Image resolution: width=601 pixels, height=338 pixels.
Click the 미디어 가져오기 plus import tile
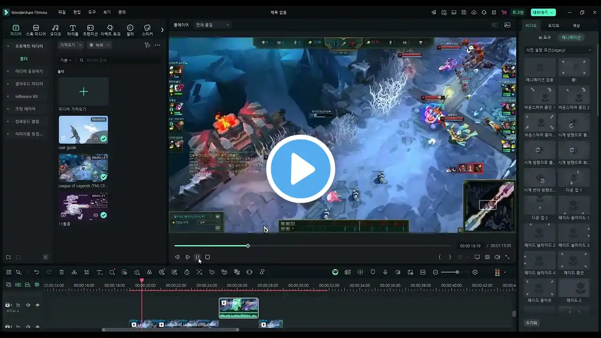(x=84, y=92)
